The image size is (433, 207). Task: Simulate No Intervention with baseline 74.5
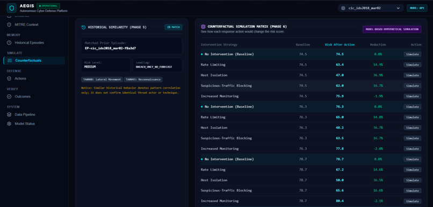pos(412,54)
